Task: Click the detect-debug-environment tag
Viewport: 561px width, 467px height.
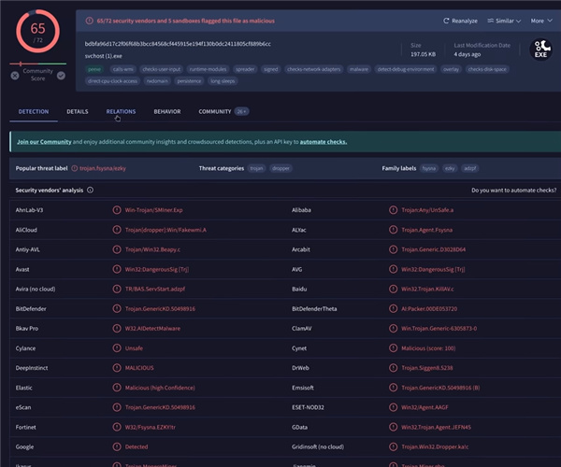Action: coord(406,69)
